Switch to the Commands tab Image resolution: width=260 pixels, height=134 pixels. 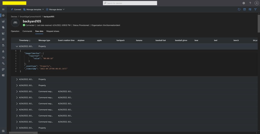point(27,31)
